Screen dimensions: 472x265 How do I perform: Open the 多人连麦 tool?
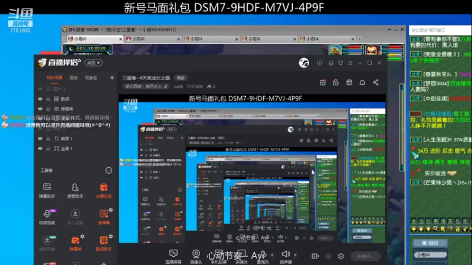[75, 217]
